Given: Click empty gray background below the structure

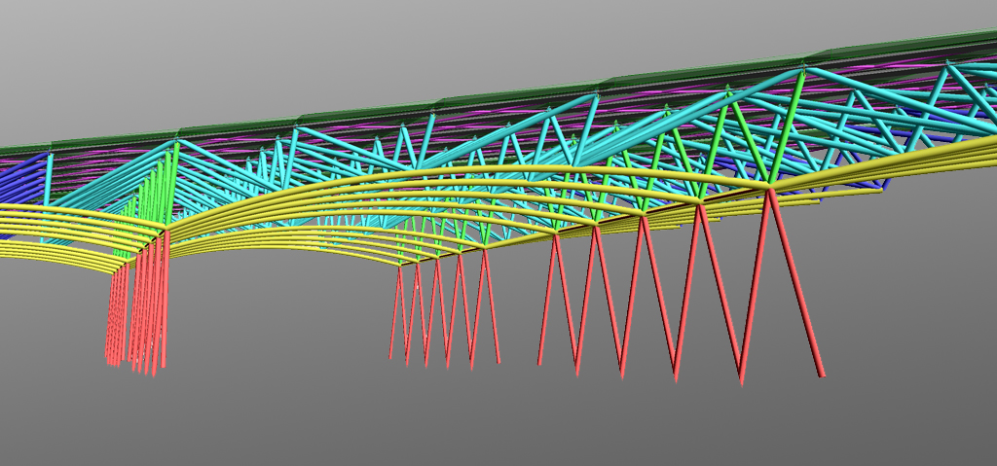Looking at the screenshot, I should click(x=487, y=418).
